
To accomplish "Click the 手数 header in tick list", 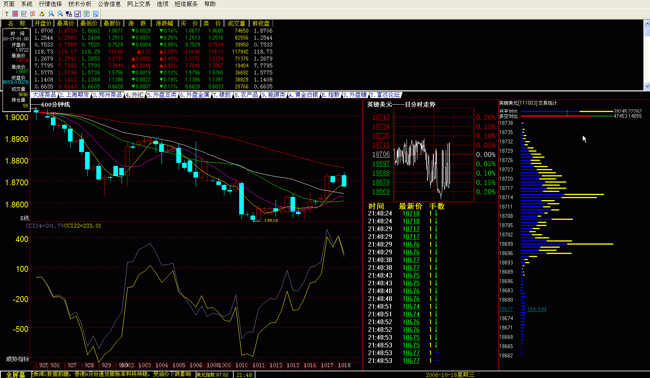I will pos(437,206).
